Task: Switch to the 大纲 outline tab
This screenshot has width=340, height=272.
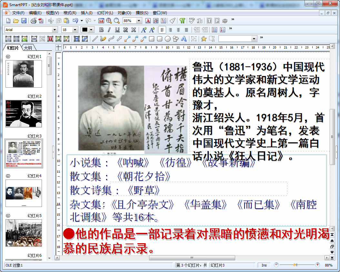Action: tap(28, 48)
